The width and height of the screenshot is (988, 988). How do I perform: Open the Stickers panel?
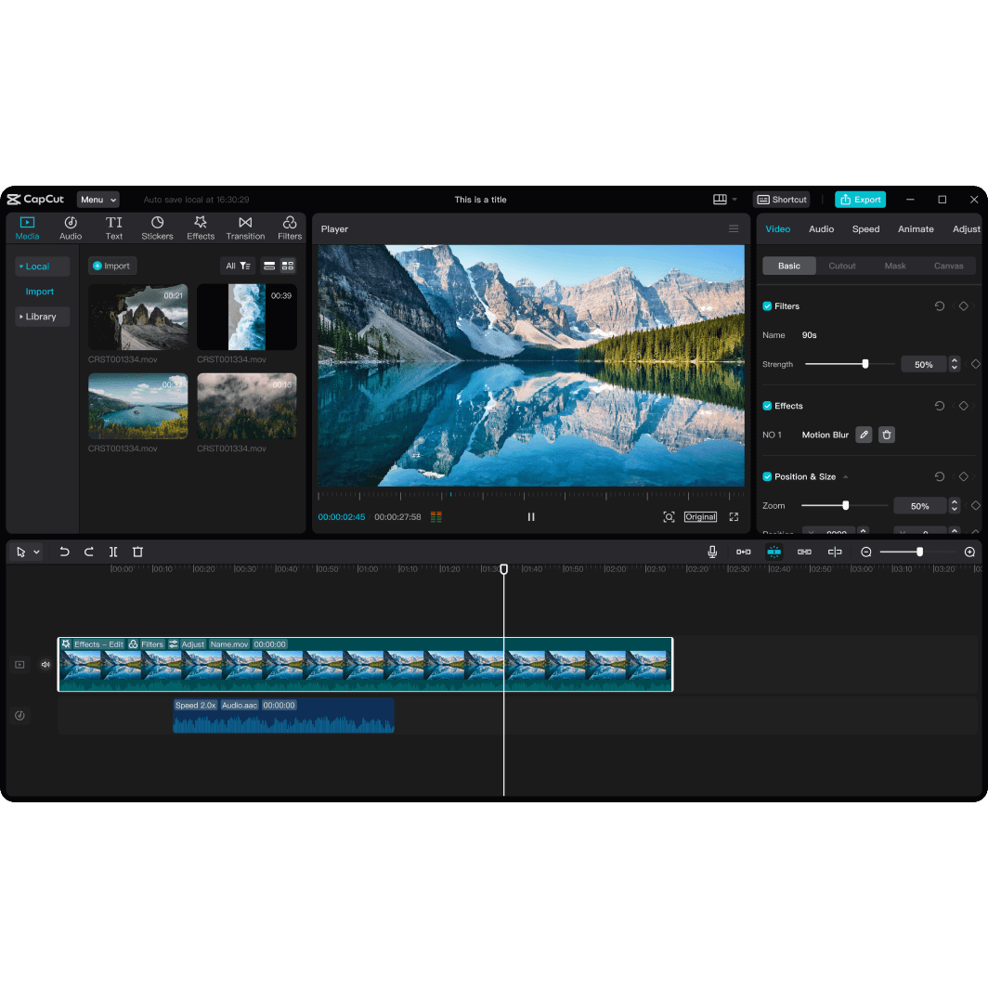[157, 228]
